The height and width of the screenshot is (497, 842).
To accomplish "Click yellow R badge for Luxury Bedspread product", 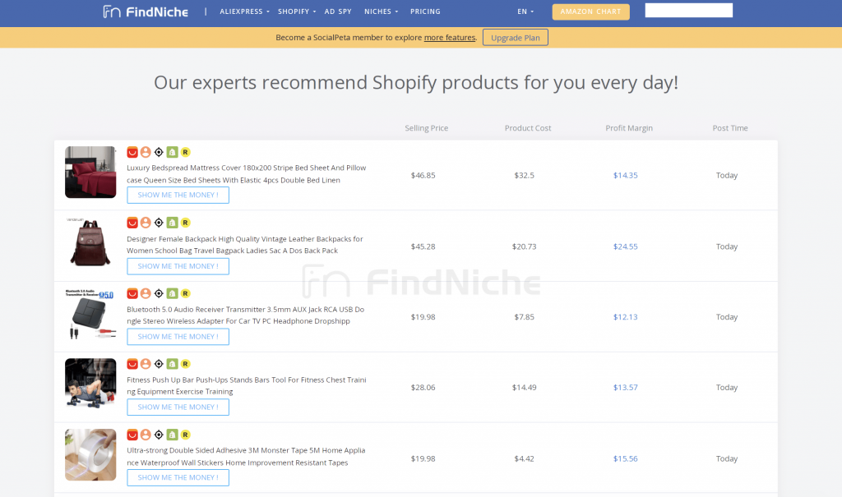I will [x=185, y=153].
